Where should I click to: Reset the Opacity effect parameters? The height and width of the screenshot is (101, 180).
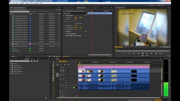[86, 31]
